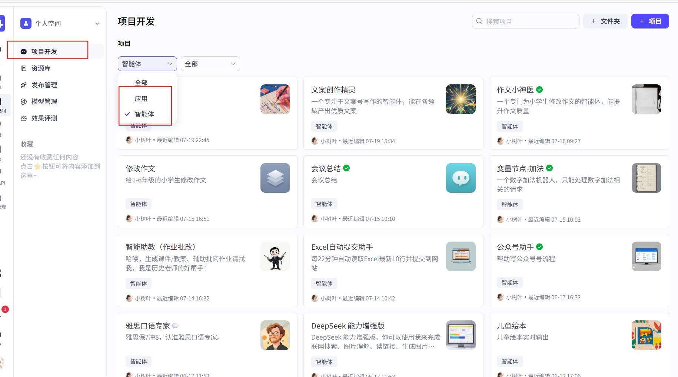Image resolution: width=678 pixels, height=377 pixels.
Task: Click the 项目开发 sidebar icon
Action: click(24, 51)
